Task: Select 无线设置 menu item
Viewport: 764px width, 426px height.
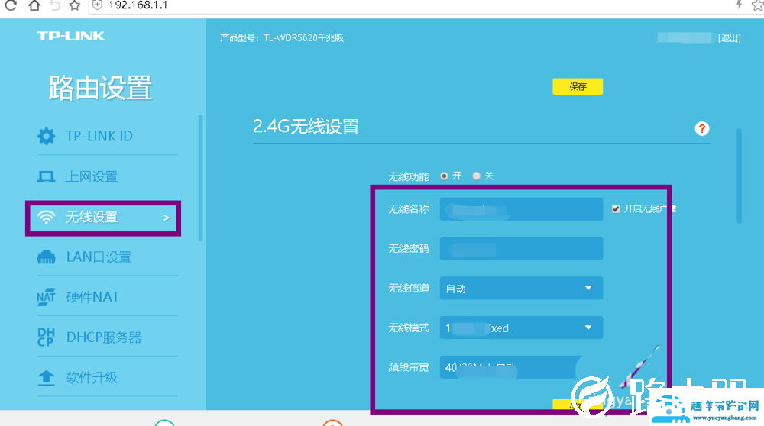Action: coord(103,218)
